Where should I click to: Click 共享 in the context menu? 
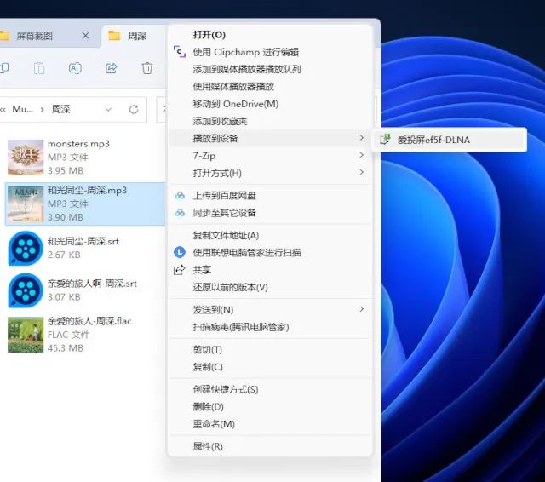203,269
